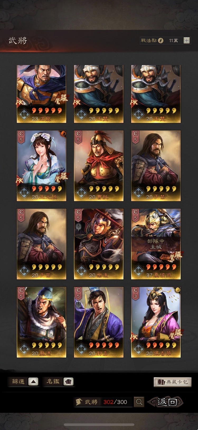Tap the 部隊中 主城 status label
Screen dimensions: 198x430
[156, 244]
